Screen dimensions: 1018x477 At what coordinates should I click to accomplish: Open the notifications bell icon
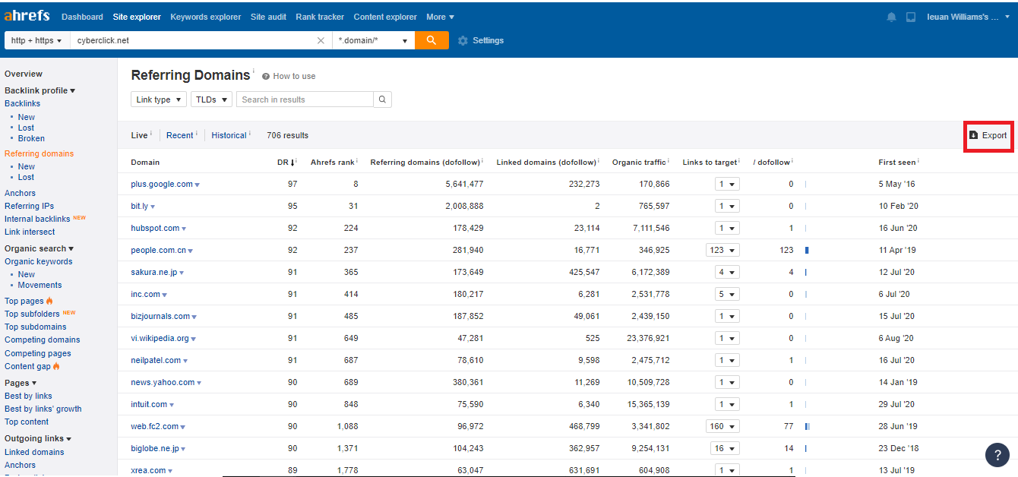click(x=891, y=17)
